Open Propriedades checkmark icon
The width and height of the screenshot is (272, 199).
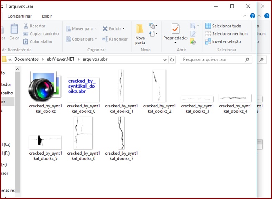[175, 29]
